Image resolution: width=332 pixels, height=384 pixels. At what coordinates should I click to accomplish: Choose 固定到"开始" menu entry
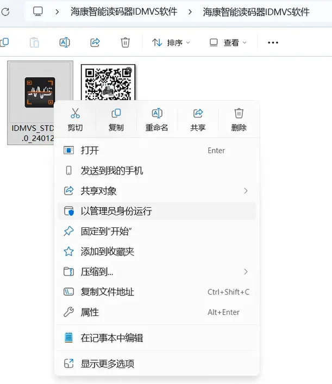[157, 231]
